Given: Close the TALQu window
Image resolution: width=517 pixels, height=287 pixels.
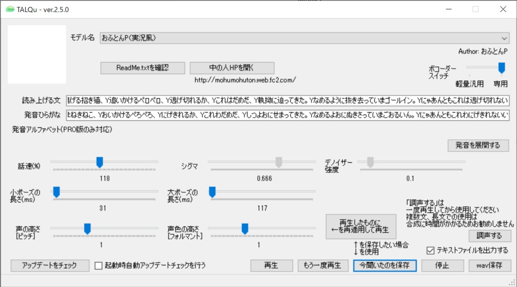Looking at the screenshot, I should [503, 9].
